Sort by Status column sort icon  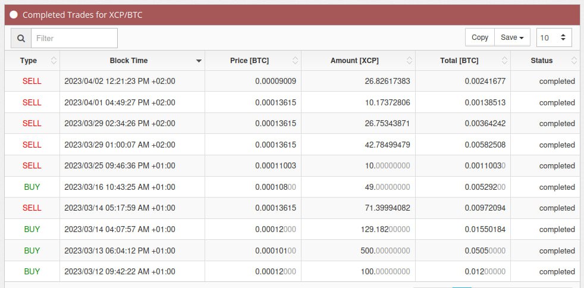pyautogui.click(x=573, y=60)
